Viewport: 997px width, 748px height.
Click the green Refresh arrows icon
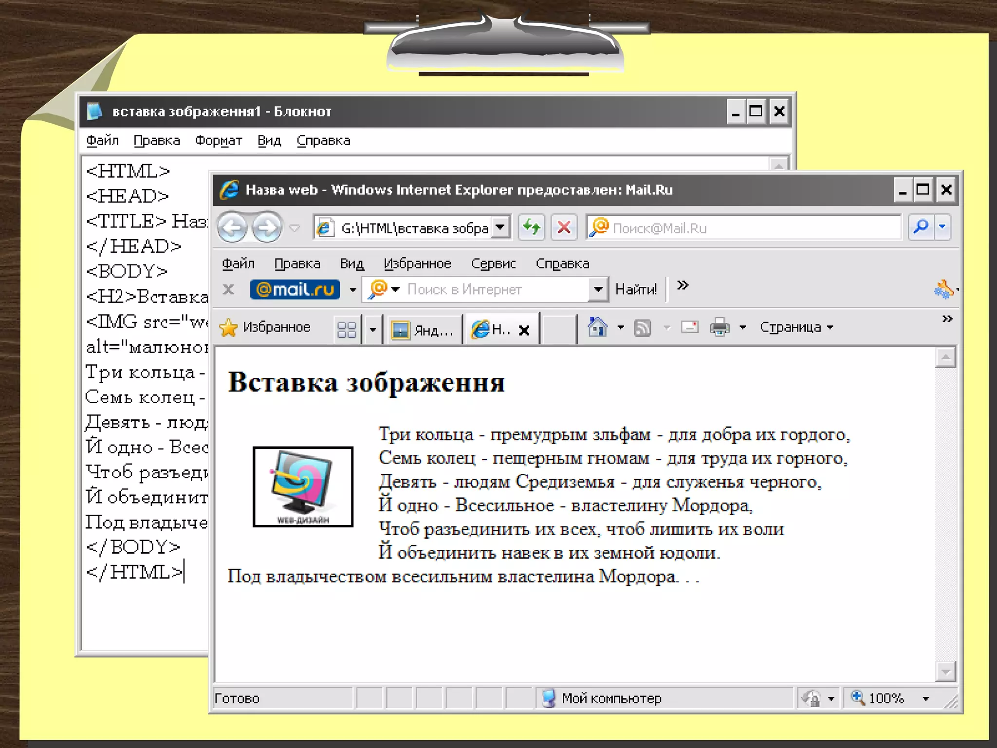pyautogui.click(x=531, y=227)
